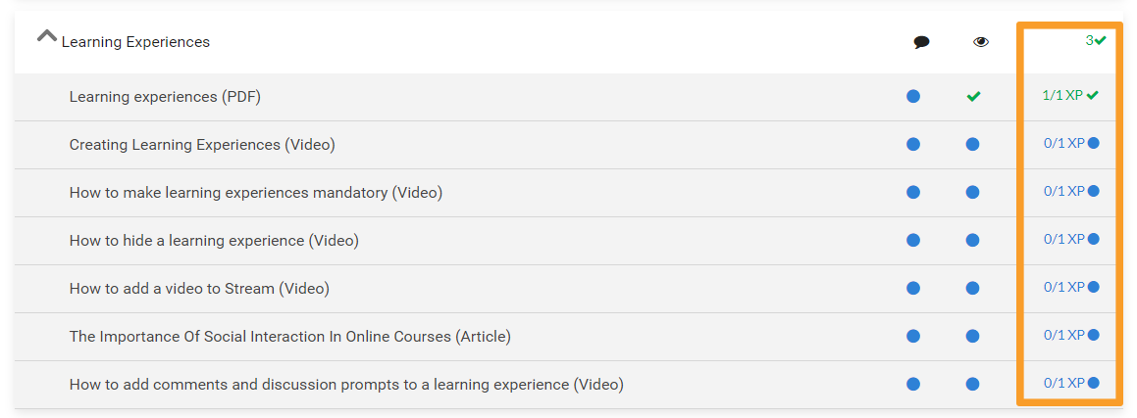Click green viewed checkmark for Learning experiences PDF

point(973,97)
